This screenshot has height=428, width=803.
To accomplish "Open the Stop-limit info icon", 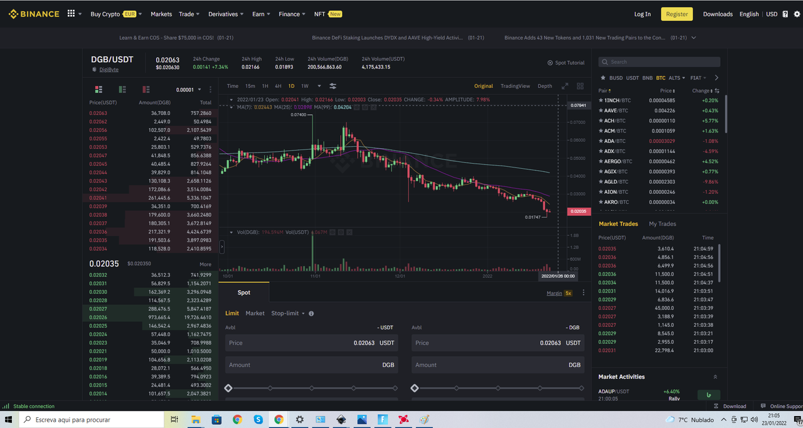I will (311, 313).
